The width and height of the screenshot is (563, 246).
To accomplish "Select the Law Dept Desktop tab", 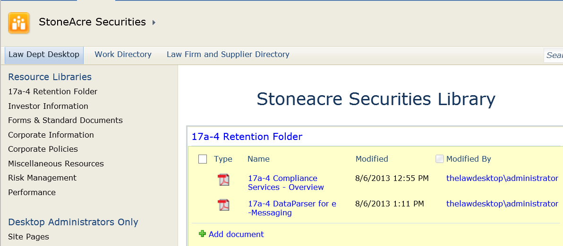I will (44, 55).
